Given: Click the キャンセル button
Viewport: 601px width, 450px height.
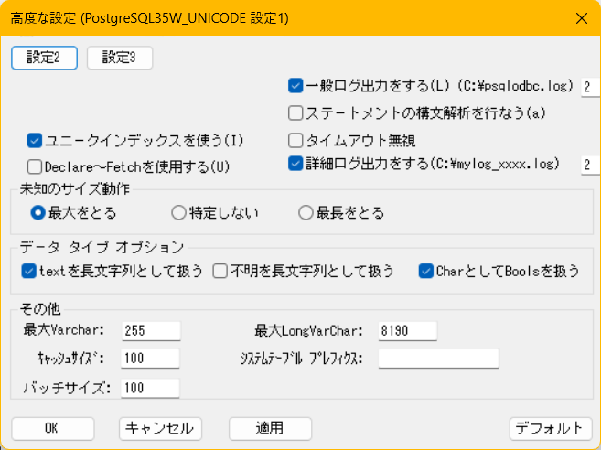Looking at the screenshot, I should tap(161, 429).
